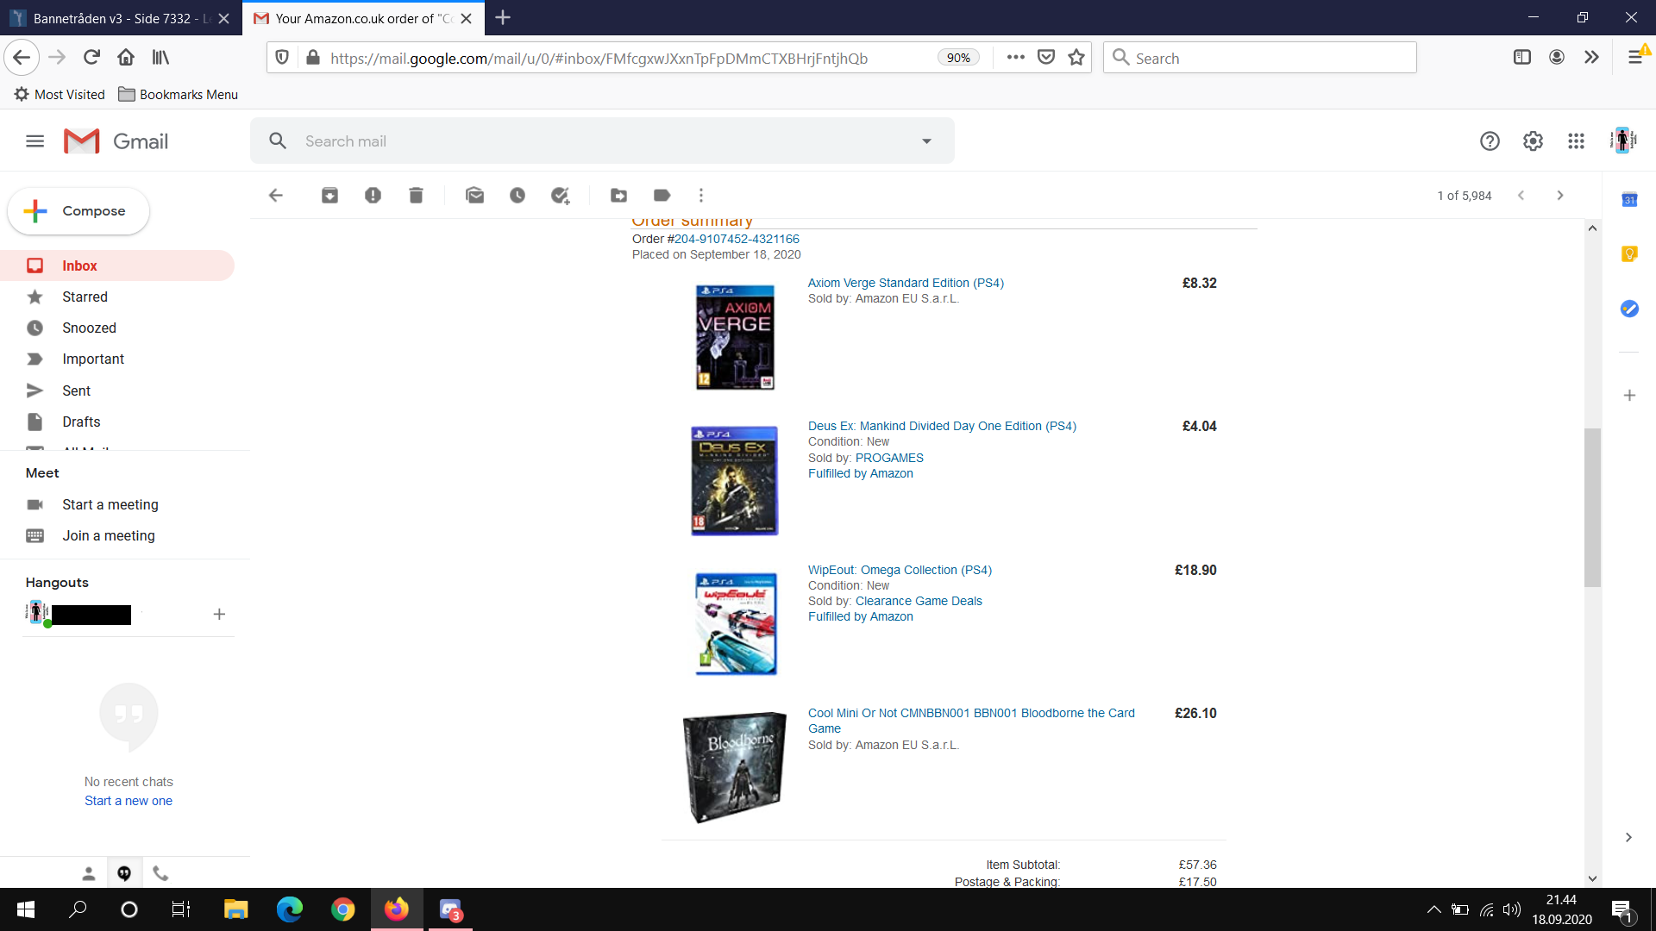Expand the search options dropdown
Image resolution: width=1656 pixels, height=931 pixels.
coord(926,141)
